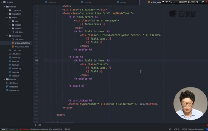This screenshot has width=208, height=131.
Task: Click database icon beside db.sqlite3
Action: 7,86
